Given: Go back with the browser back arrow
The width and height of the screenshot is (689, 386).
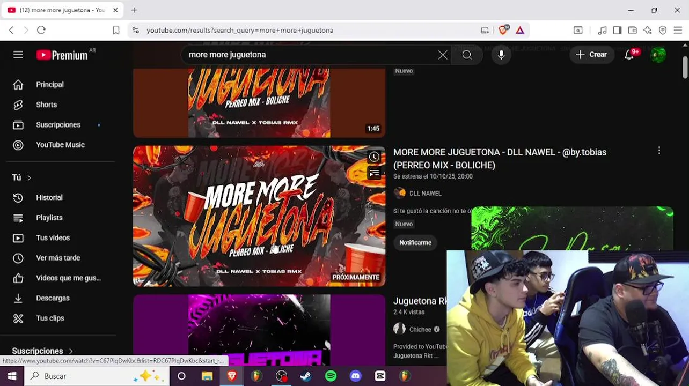Looking at the screenshot, I should 11,31.
